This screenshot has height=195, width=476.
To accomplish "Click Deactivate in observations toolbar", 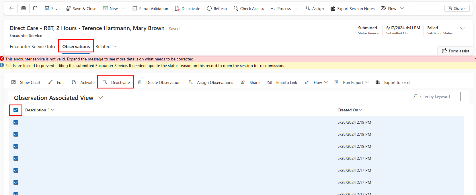I will (x=116, y=82).
